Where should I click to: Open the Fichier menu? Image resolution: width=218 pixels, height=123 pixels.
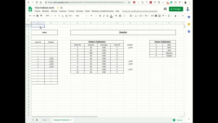37,11
